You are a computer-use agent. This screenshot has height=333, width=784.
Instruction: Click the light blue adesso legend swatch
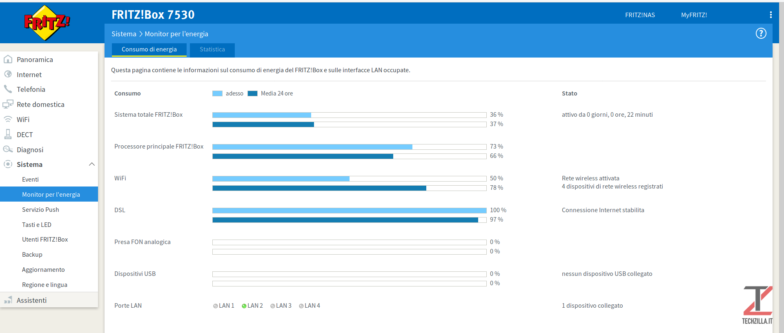click(x=217, y=93)
